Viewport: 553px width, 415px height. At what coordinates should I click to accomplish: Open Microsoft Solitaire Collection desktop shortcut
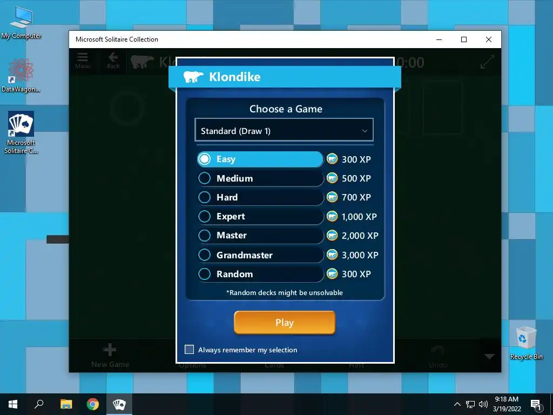(21, 132)
